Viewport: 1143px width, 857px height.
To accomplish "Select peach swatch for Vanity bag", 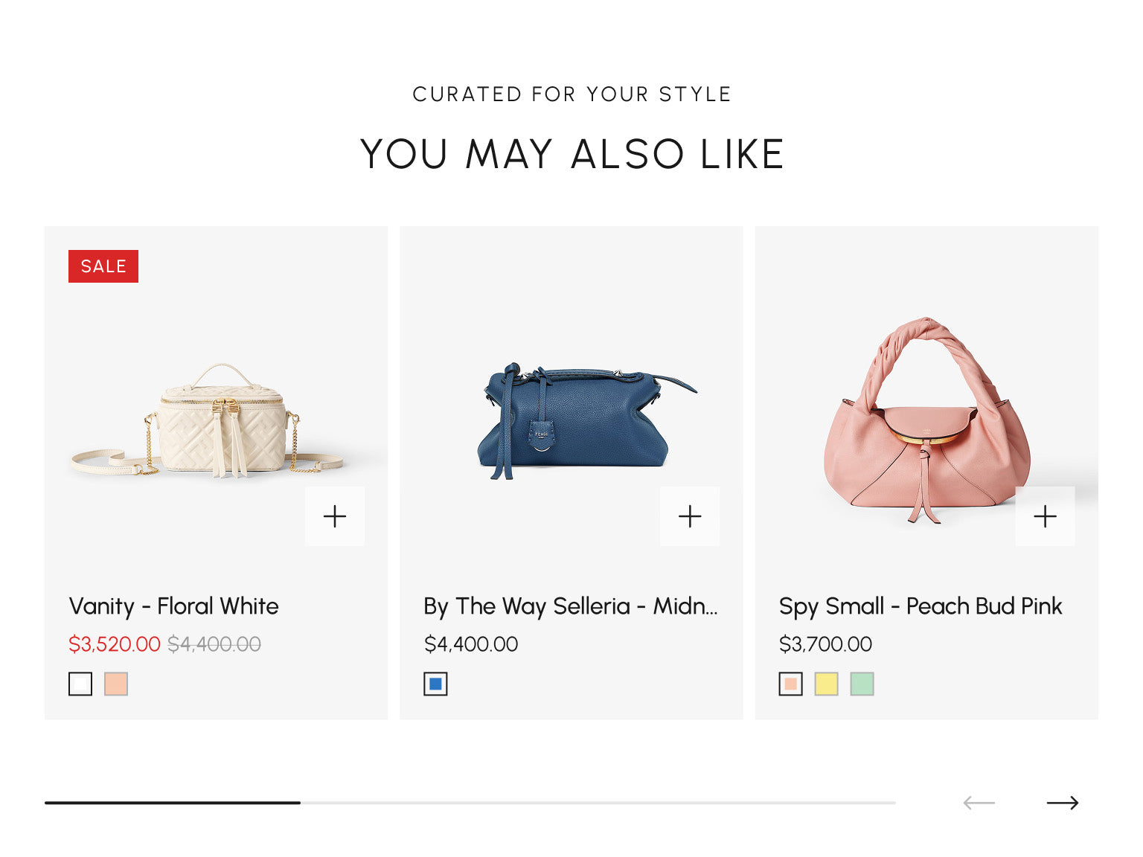I will (116, 684).
